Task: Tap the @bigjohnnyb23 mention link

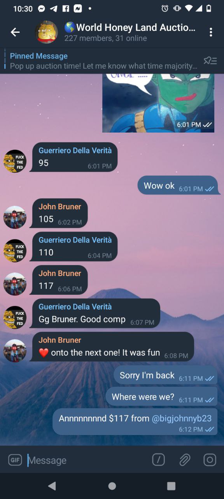Action: (x=182, y=418)
